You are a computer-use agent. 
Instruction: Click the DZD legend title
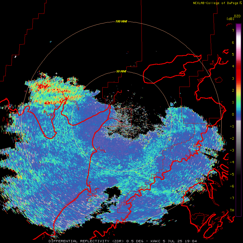tap(237, 16)
